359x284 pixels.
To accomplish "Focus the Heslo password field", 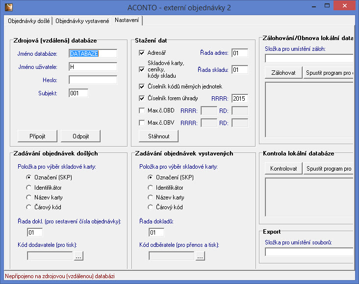I will (93, 80).
